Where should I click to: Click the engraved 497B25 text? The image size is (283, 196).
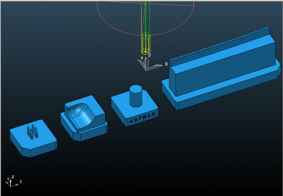click(x=142, y=117)
